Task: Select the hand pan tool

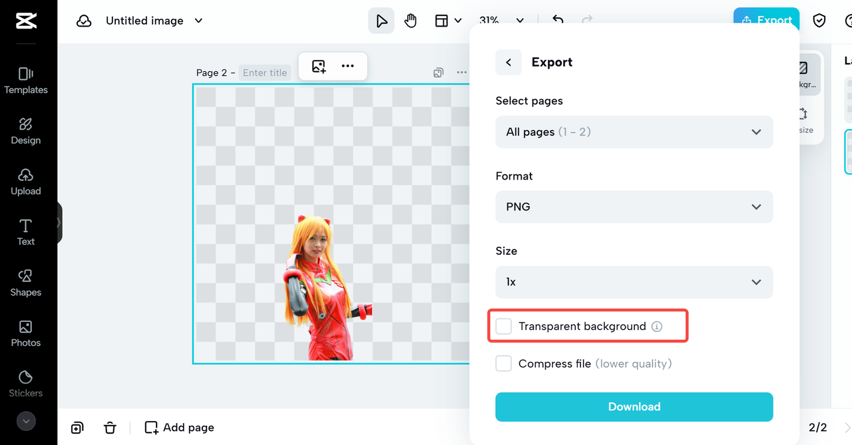Action: coord(411,21)
